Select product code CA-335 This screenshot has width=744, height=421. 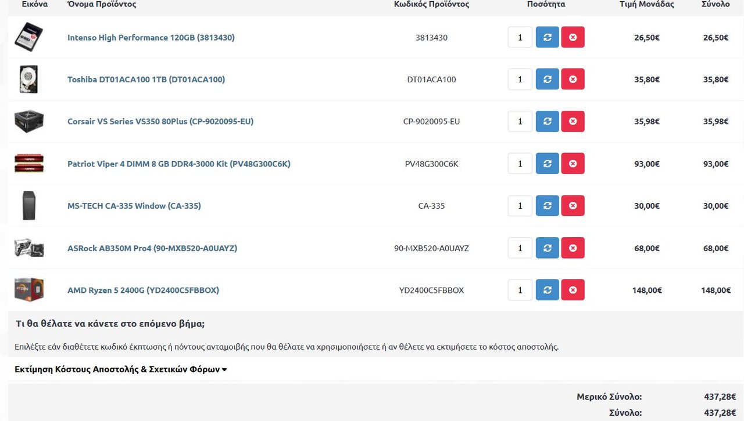click(x=431, y=206)
